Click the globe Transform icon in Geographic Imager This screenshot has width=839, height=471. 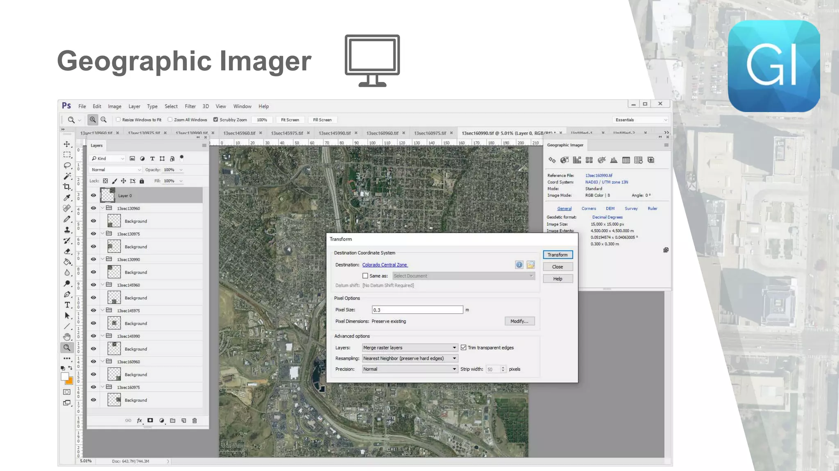(565, 160)
